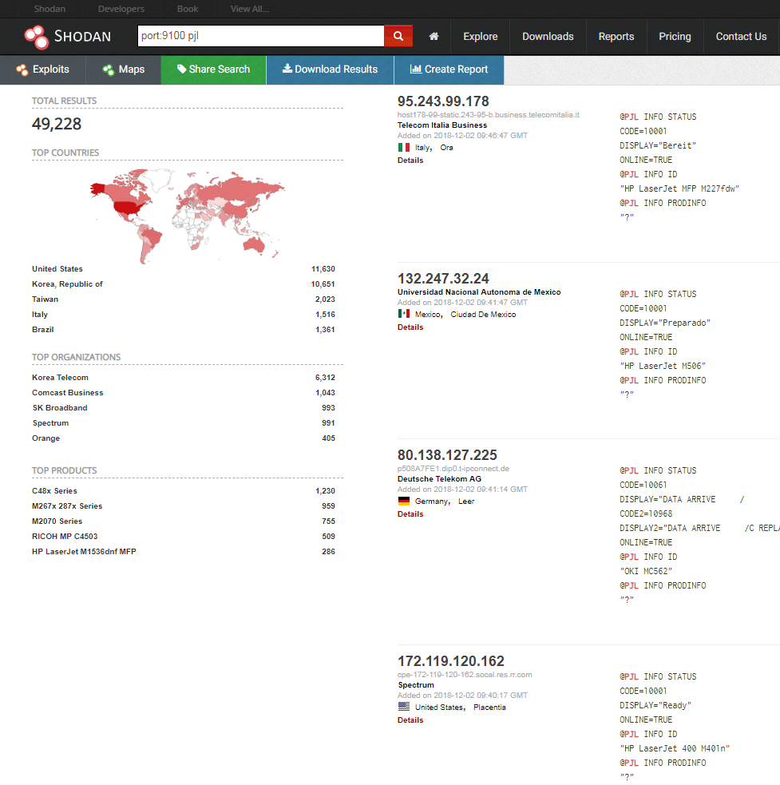Open Details for Spectrum result in Placentia

(410, 720)
